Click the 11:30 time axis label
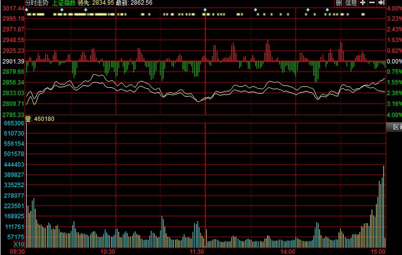Viewport: 402px width, 255px height. tap(197, 252)
